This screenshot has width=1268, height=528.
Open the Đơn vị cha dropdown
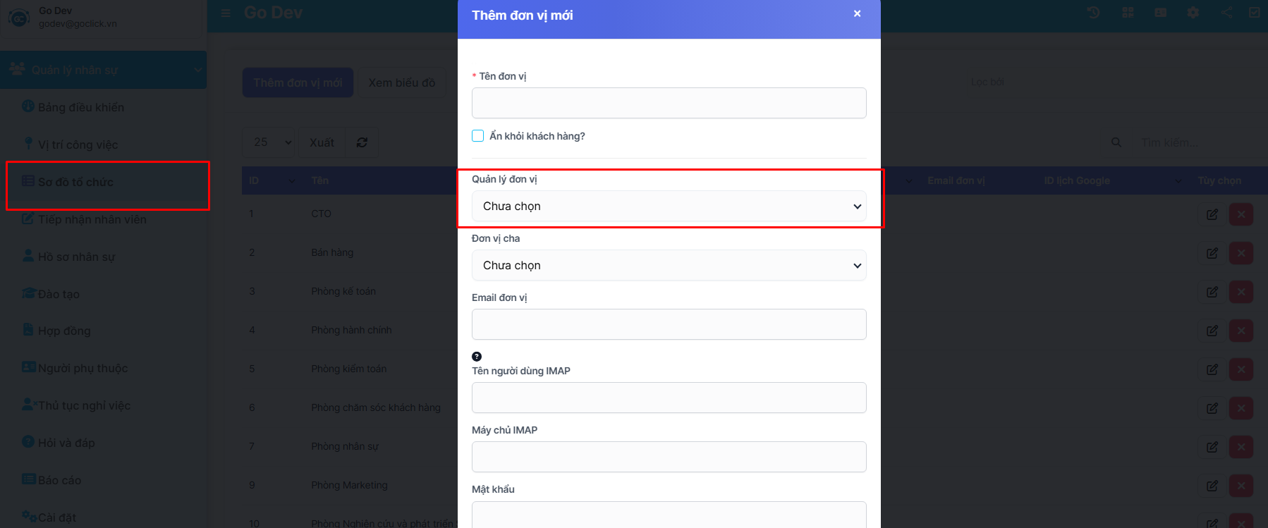point(669,266)
